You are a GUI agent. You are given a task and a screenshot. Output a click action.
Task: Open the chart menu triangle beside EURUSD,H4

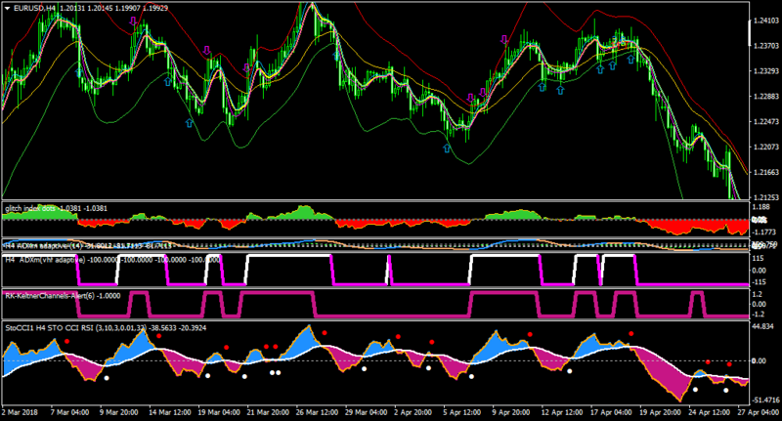click(8, 9)
